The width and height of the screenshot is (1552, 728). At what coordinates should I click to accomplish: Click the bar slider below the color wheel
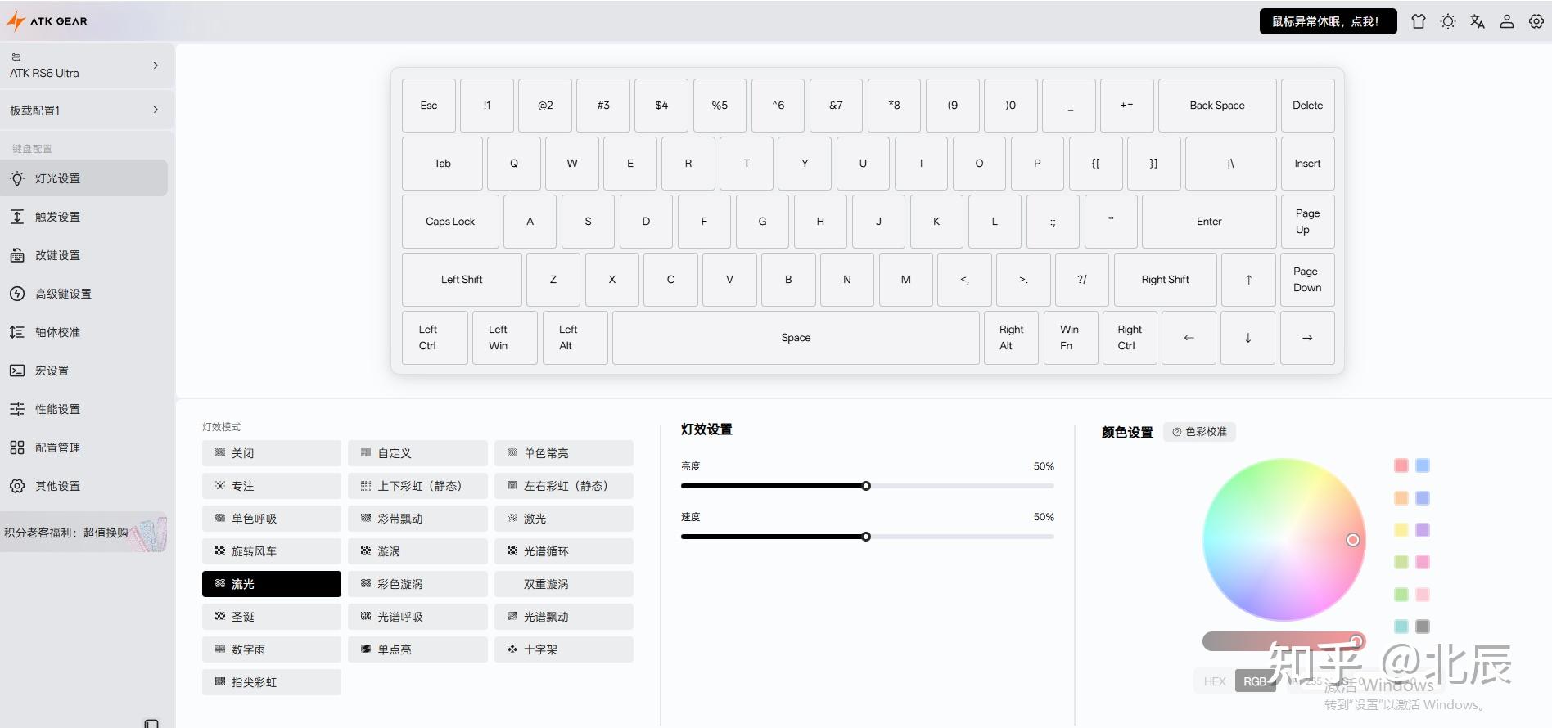(x=1283, y=641)
